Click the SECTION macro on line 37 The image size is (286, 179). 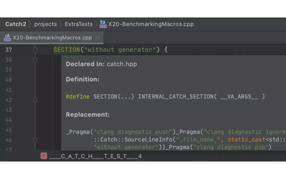click(x=67, y=50)
